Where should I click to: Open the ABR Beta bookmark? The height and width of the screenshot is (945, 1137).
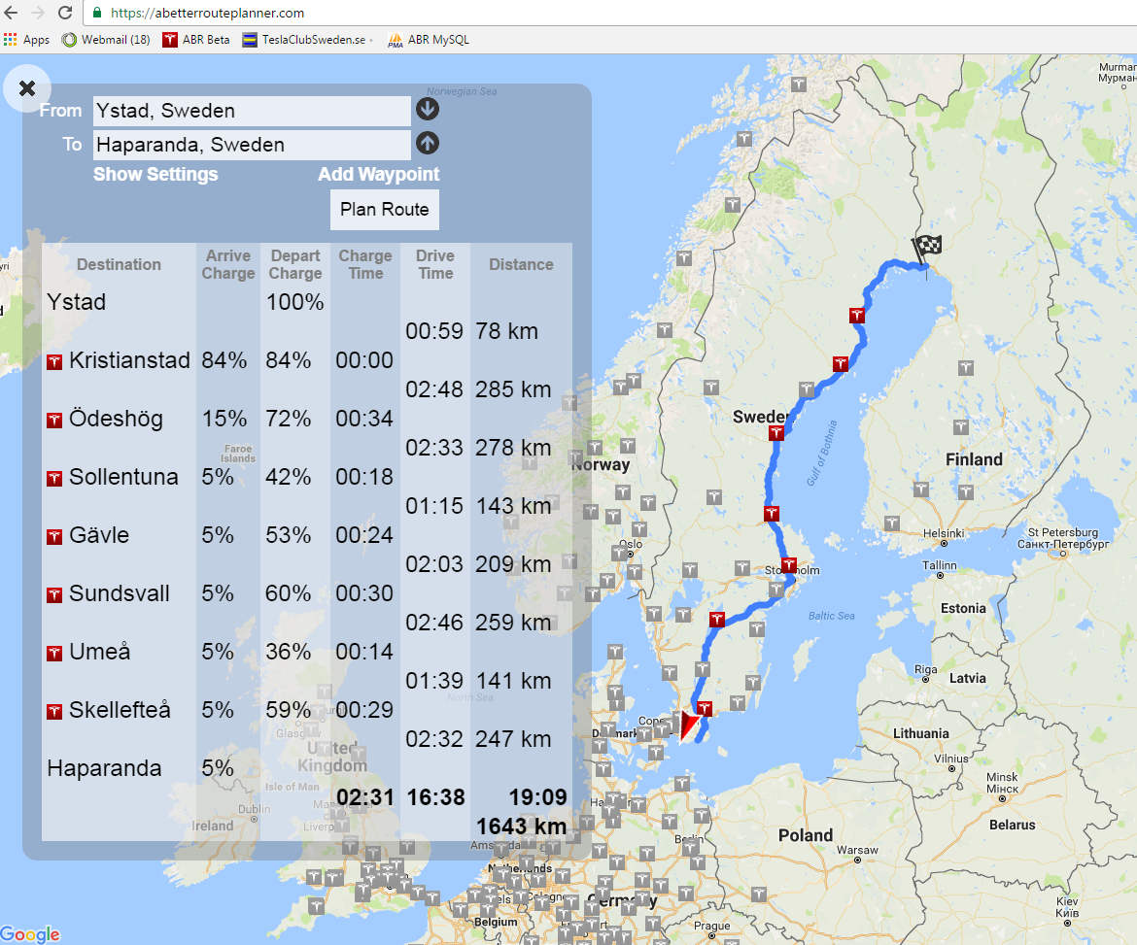tap(195, 39)
